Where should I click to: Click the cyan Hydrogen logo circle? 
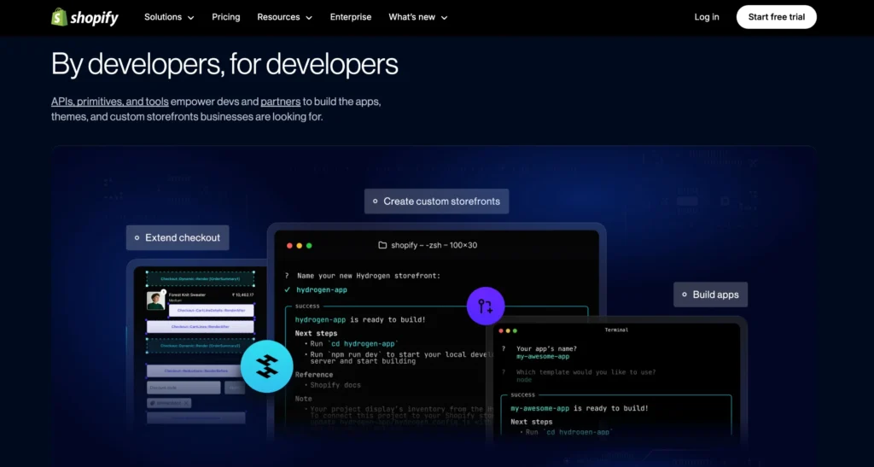pos(266,366)
